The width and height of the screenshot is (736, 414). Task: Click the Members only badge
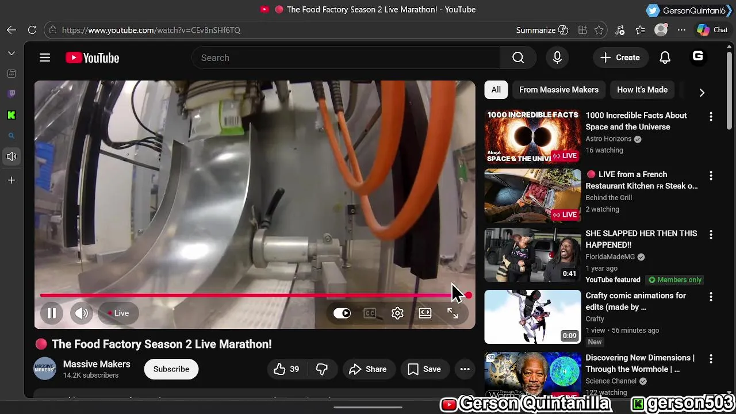[674, 279]
